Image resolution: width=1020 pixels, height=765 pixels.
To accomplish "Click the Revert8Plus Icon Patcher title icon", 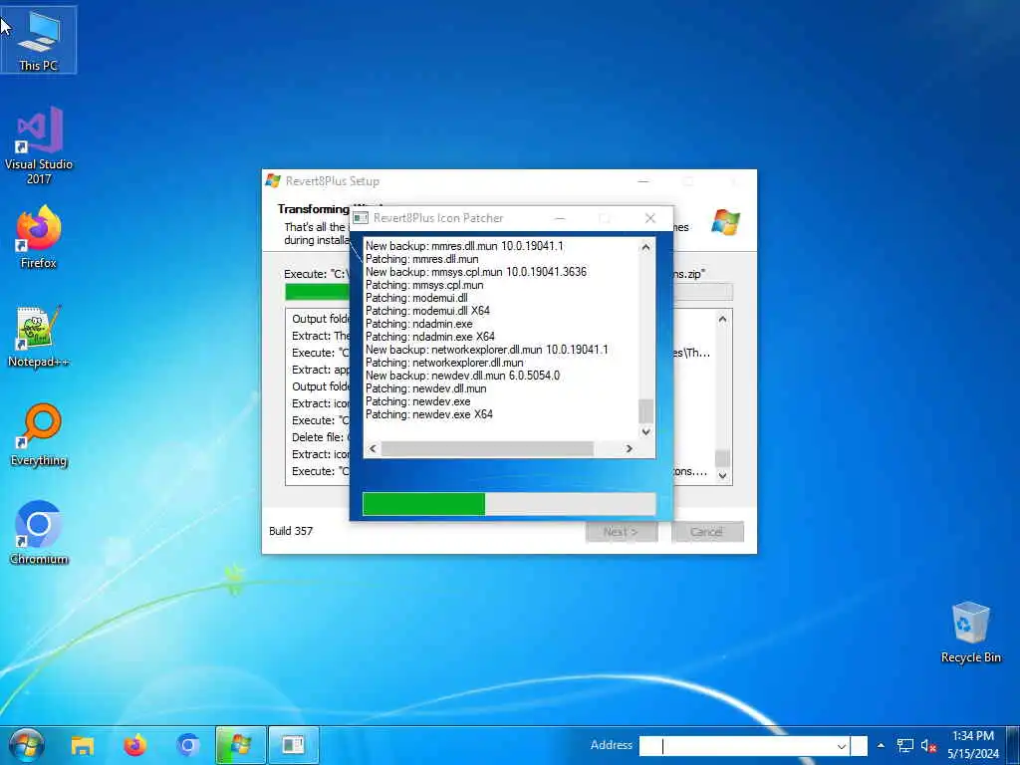I will 361,218.
